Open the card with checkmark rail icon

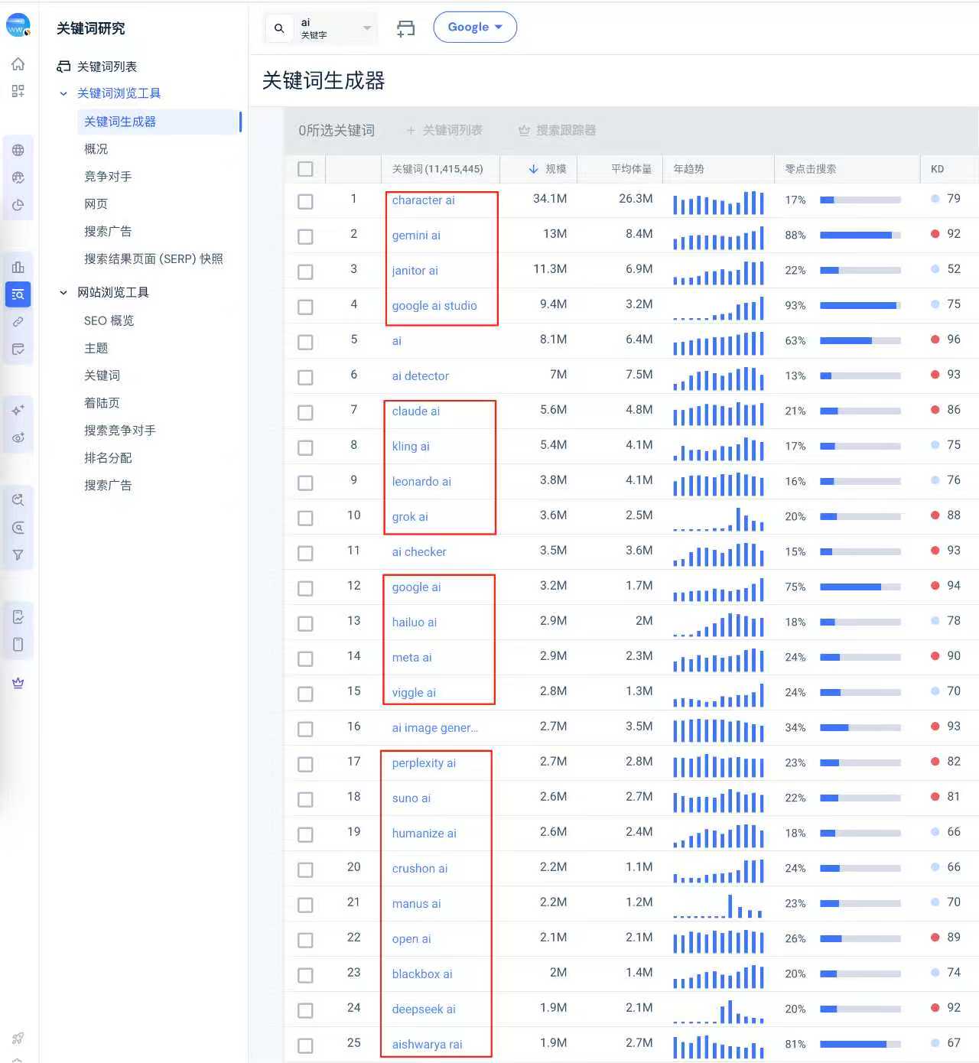(18, 349)
